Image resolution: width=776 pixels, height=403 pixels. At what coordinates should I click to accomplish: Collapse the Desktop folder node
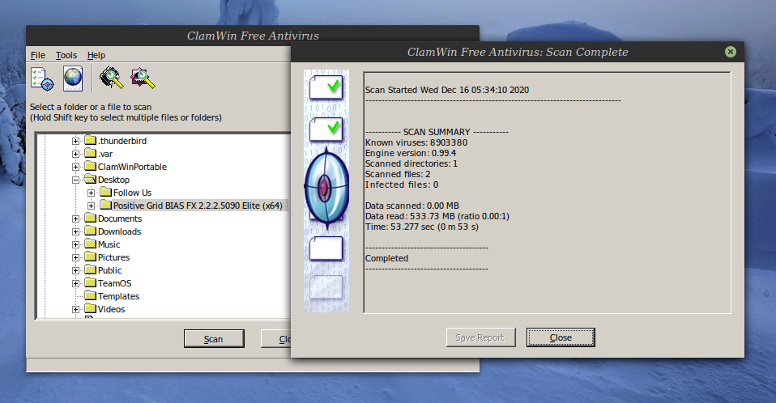[x=75, y=180]
